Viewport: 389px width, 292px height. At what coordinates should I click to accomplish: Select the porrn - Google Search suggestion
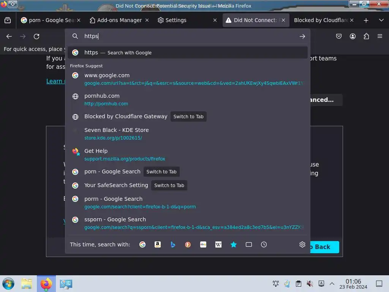[188, 203]
